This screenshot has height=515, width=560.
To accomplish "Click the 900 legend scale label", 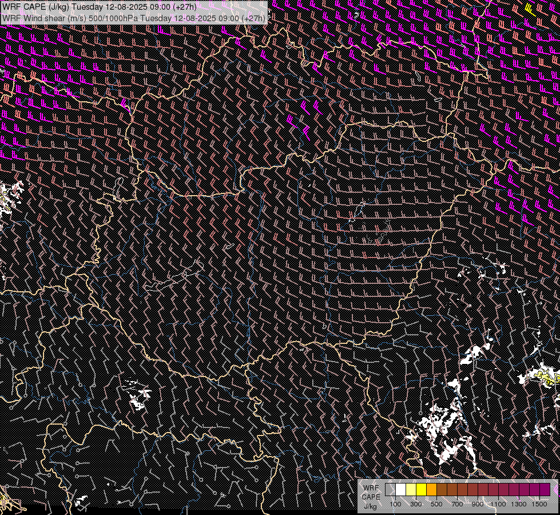I will point(478,504).
